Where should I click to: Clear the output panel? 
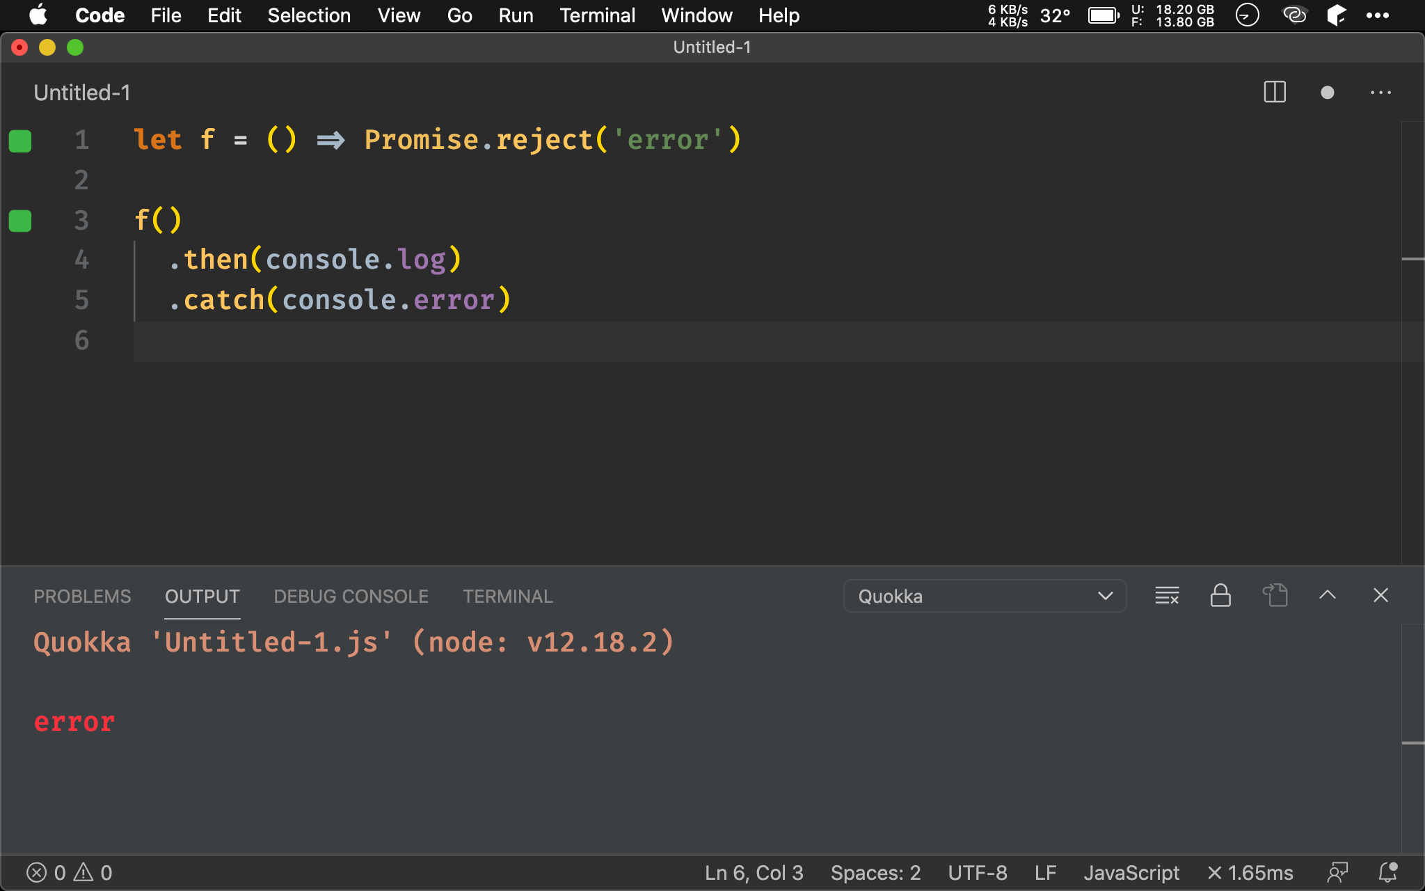click(1167, 596)
